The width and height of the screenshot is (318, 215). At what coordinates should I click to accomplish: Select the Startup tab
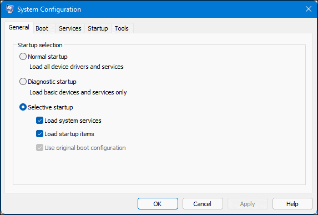point(98,28)
